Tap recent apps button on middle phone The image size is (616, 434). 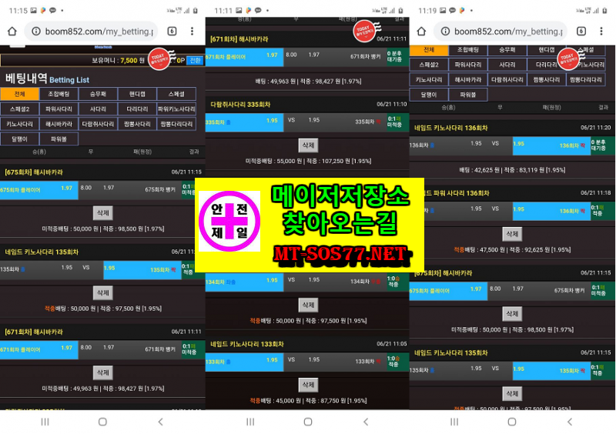pos(249,422)
